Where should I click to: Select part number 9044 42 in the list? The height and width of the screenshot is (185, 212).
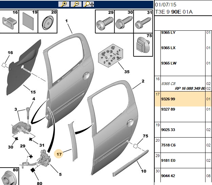tap(168, 176)
